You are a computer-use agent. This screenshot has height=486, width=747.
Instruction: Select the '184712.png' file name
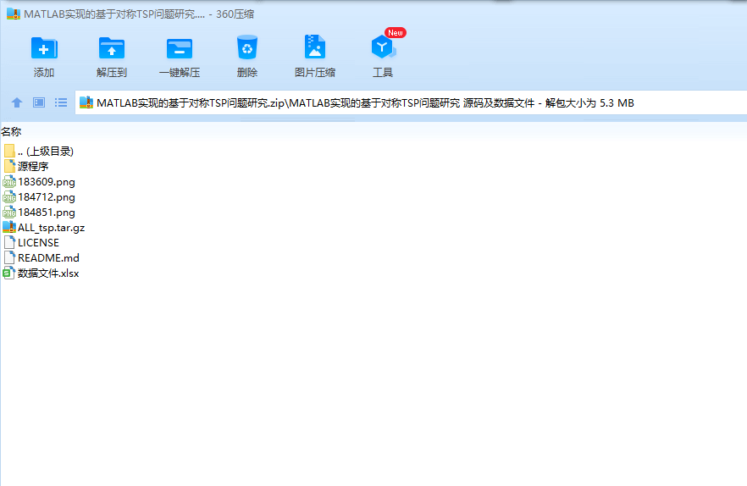click(x=47, y=197)
